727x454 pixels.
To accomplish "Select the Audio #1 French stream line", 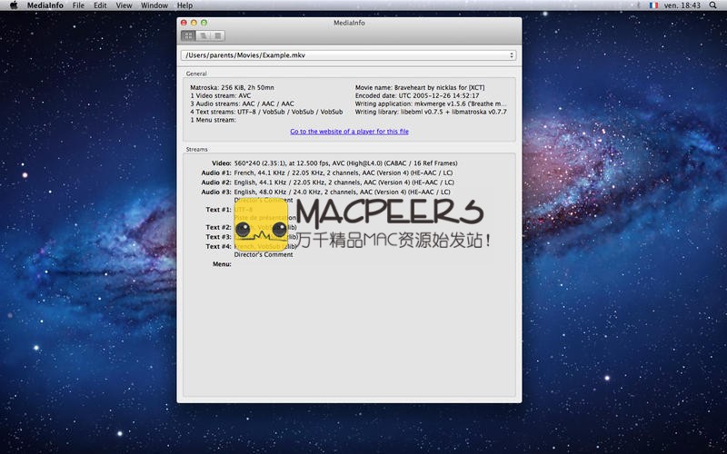I will coord(342,173).
